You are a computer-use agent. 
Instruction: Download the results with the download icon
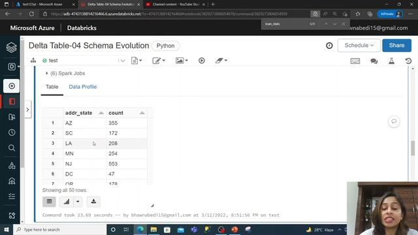tap(93, 202)
